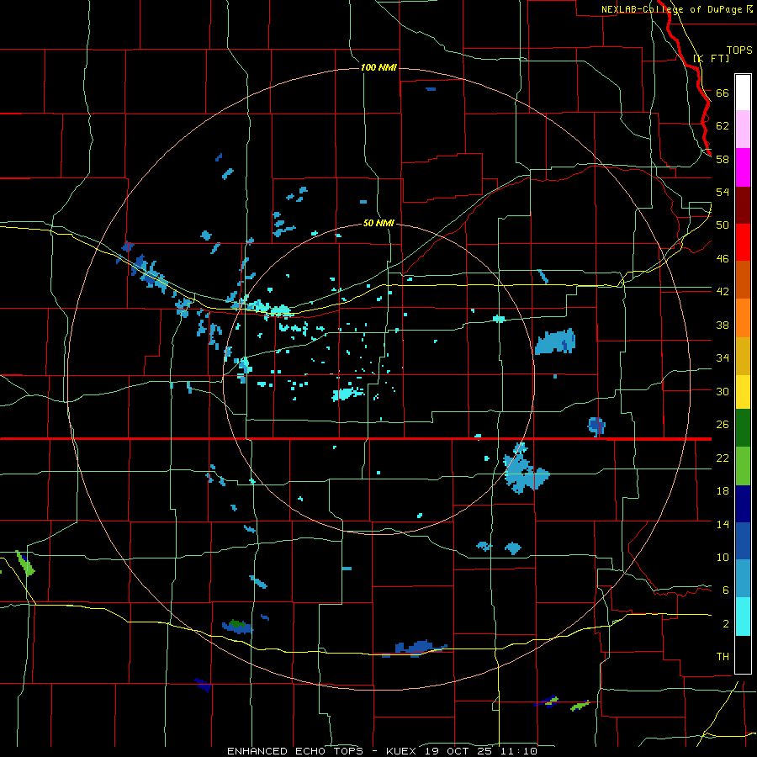
Task: Click the NEXLAB-College of DuPage text
Action: [x=671, y=9]
